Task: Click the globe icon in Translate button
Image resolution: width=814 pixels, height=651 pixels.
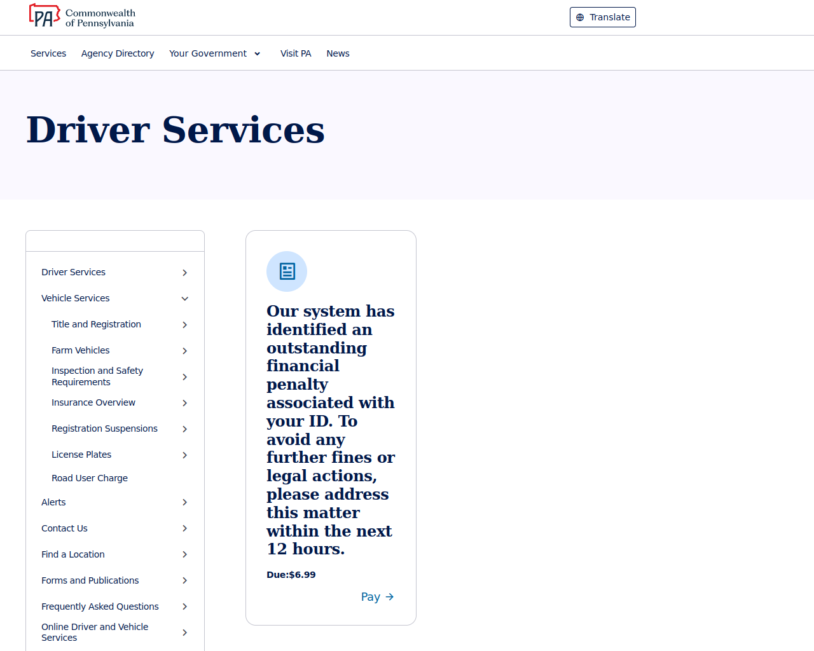Action: click(x=580, y=17)
